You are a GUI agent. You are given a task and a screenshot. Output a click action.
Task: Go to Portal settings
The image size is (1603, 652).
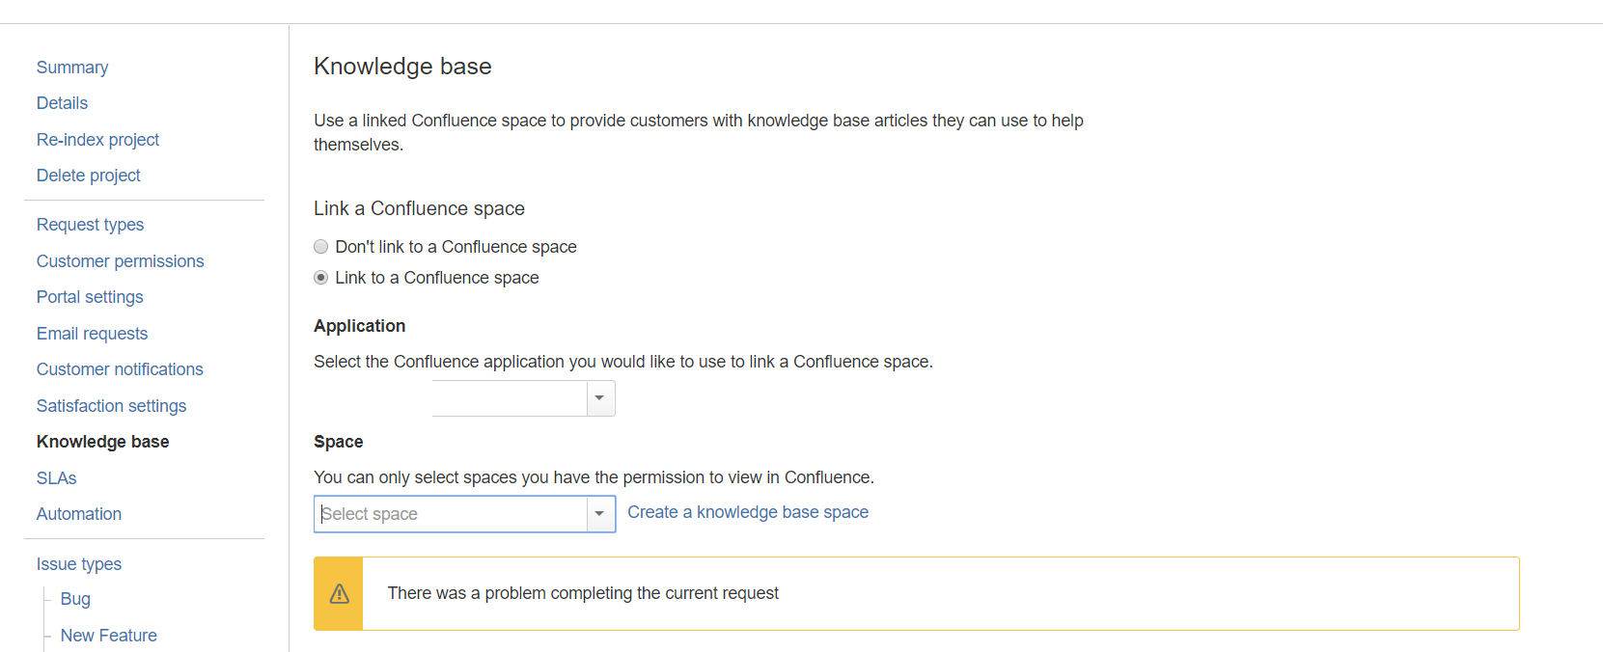(90, 297)
